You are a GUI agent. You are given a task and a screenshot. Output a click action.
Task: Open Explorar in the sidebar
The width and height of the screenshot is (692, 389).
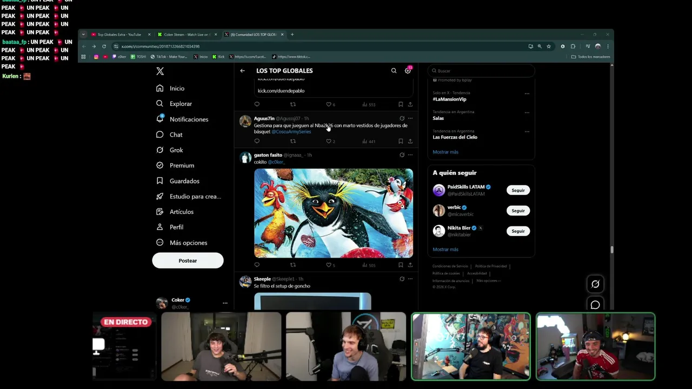174,104
